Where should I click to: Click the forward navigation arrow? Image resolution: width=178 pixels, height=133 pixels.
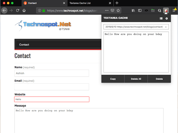coord(11,11)
